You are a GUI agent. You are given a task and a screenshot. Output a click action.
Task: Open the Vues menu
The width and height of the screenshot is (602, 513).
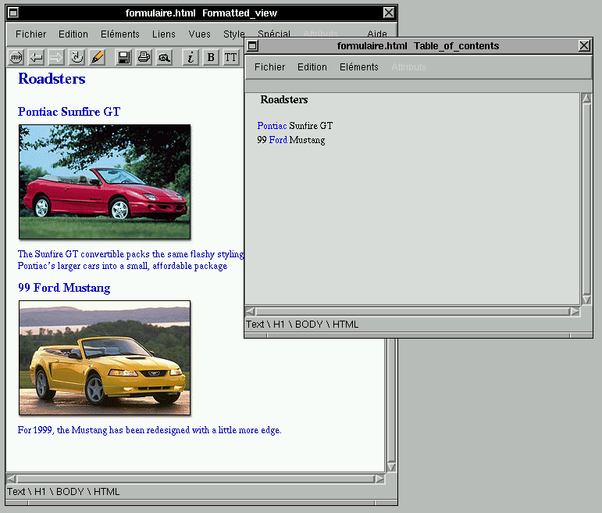point(199,34)
